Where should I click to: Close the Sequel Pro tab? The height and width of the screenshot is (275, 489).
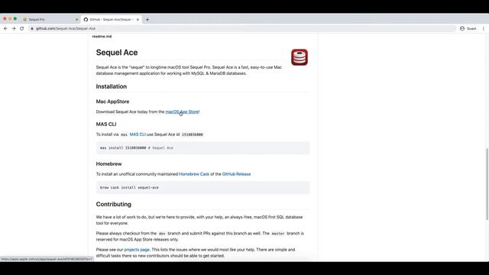pyautogui.click(x=76, y=19)
